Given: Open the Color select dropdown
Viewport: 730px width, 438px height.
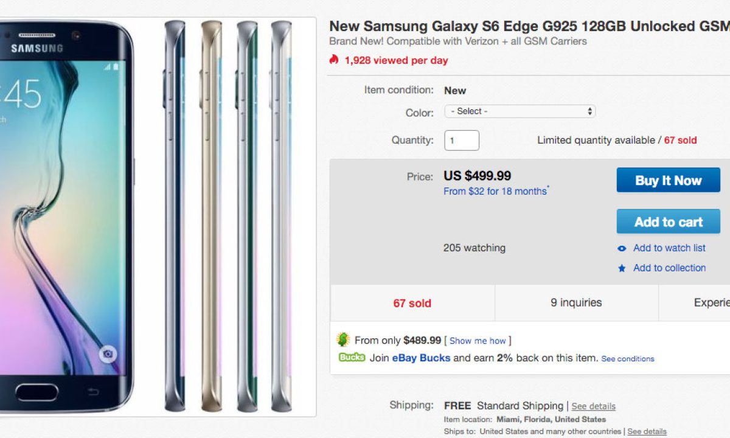Looking at the screenshot, I should (x=520, y=111).
